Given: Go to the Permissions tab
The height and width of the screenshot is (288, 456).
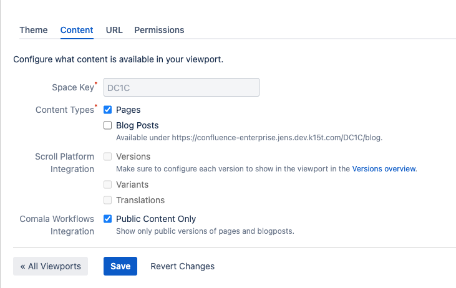Looking at the screenshot, I should pos(159,30).
